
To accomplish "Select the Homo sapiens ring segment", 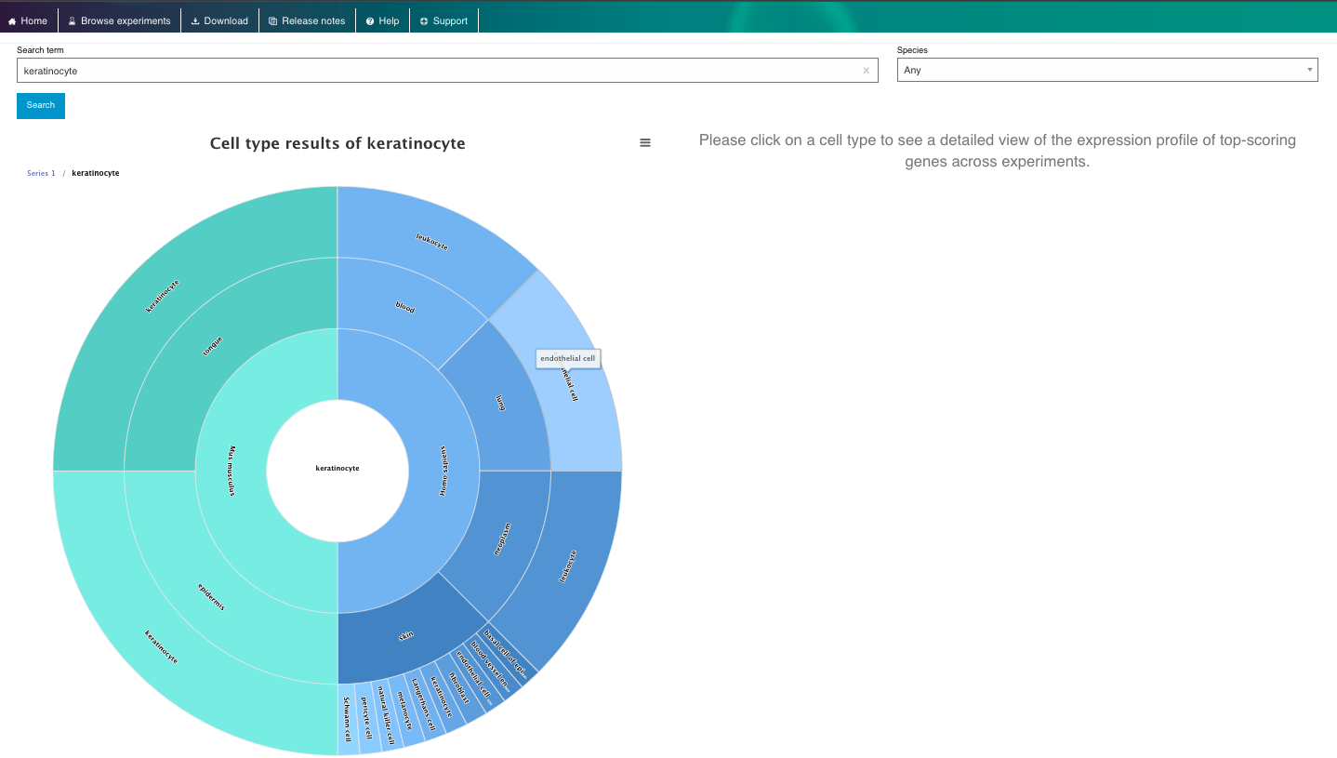I will pos(443,470).
